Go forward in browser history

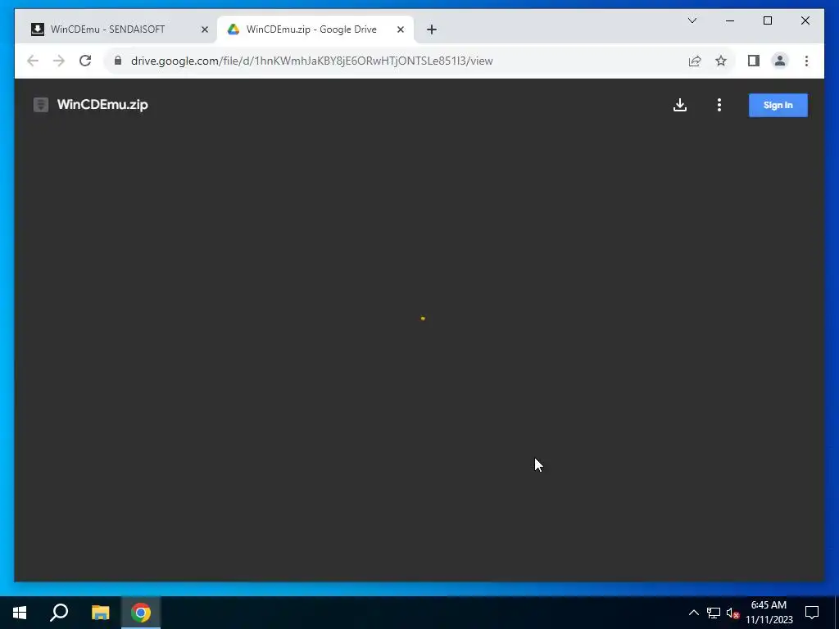tap(59, 61)
